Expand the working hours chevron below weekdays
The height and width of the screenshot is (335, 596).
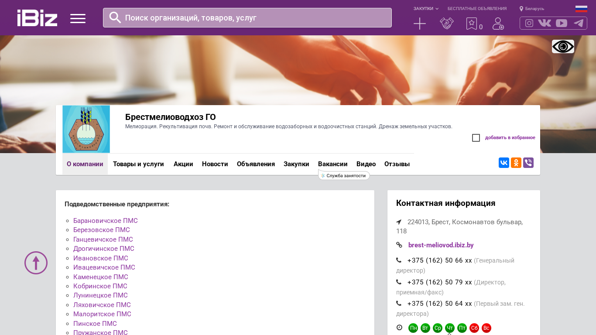(449, 333)
